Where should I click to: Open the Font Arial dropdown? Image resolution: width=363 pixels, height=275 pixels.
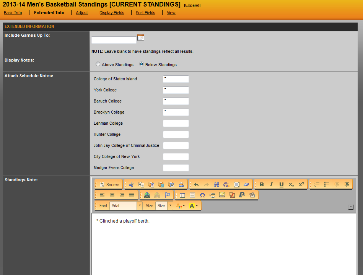(126, 205)
